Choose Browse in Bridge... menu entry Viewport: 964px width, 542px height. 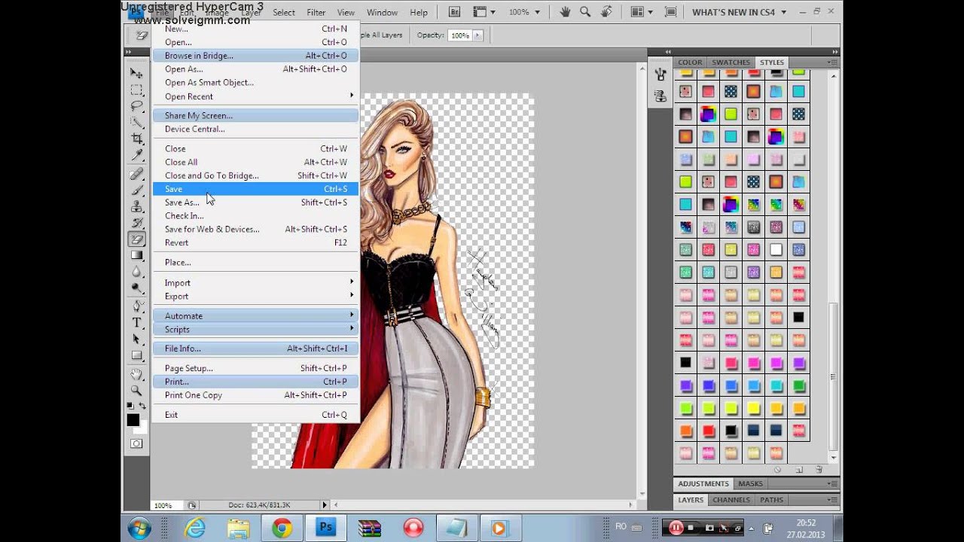255,56
